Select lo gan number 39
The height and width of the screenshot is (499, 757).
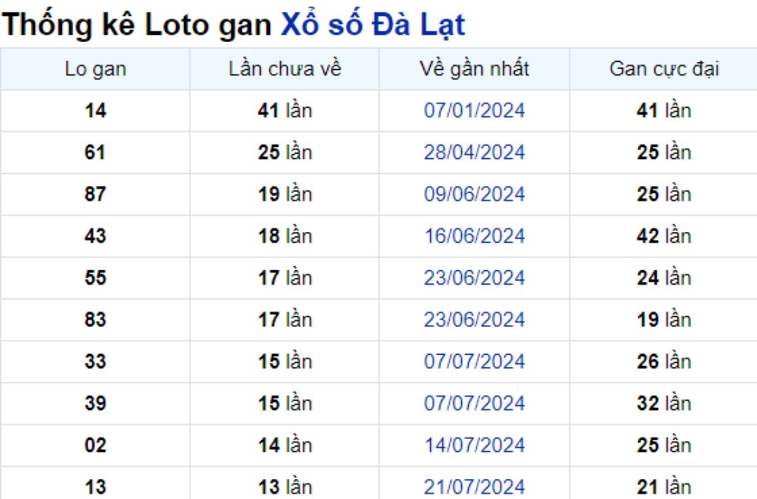[x=95, y=403]
